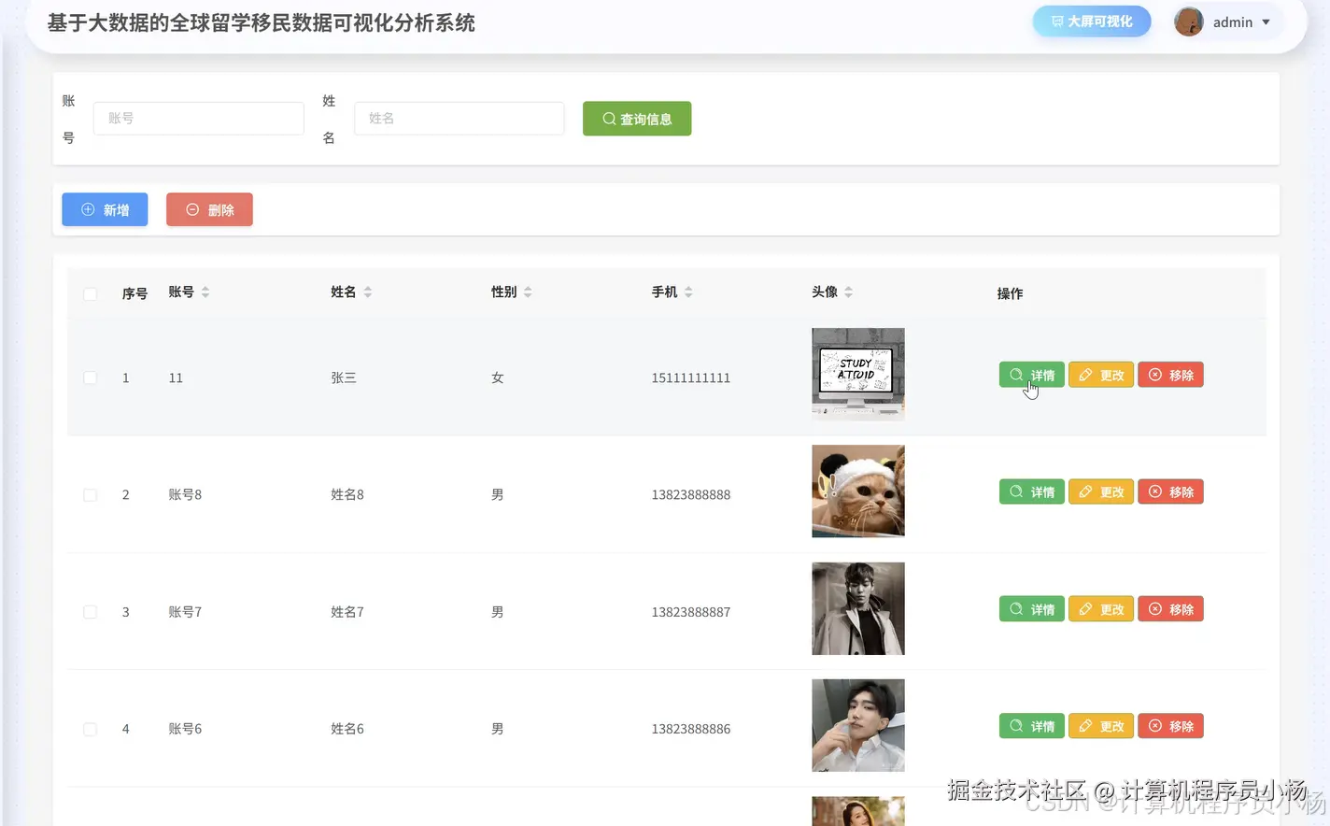Viewport: 1330px width, 826px height.
Task: Open the 大屏可视化 dashboard button
Action: (x=1091, y=21)
